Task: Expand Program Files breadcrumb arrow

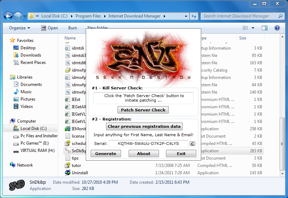Action: (x=105, y=16)
